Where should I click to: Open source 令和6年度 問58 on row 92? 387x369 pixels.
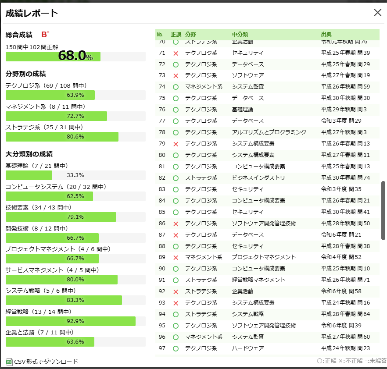[x=341, y=291]
